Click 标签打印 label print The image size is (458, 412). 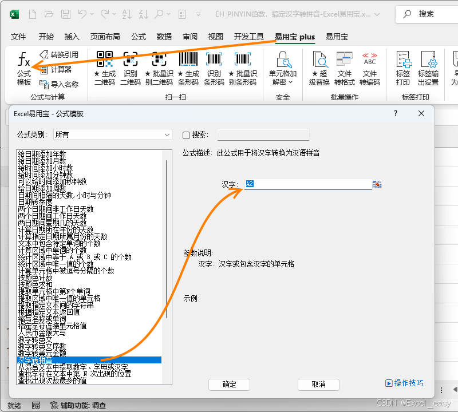403,69
